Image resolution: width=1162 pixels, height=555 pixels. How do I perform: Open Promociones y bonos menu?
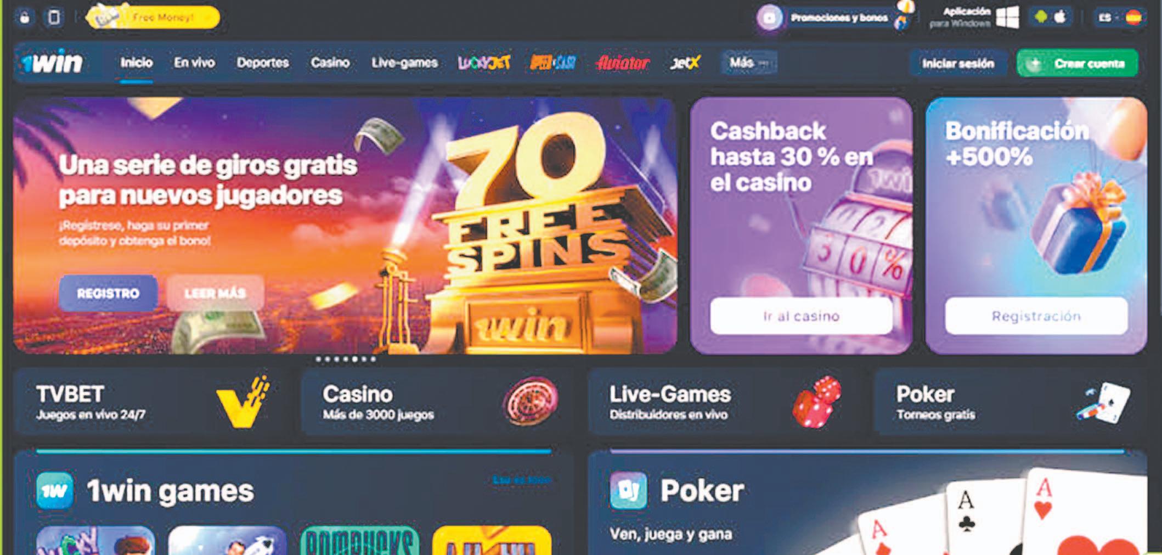pyautogui.click(x=831, y=18)
